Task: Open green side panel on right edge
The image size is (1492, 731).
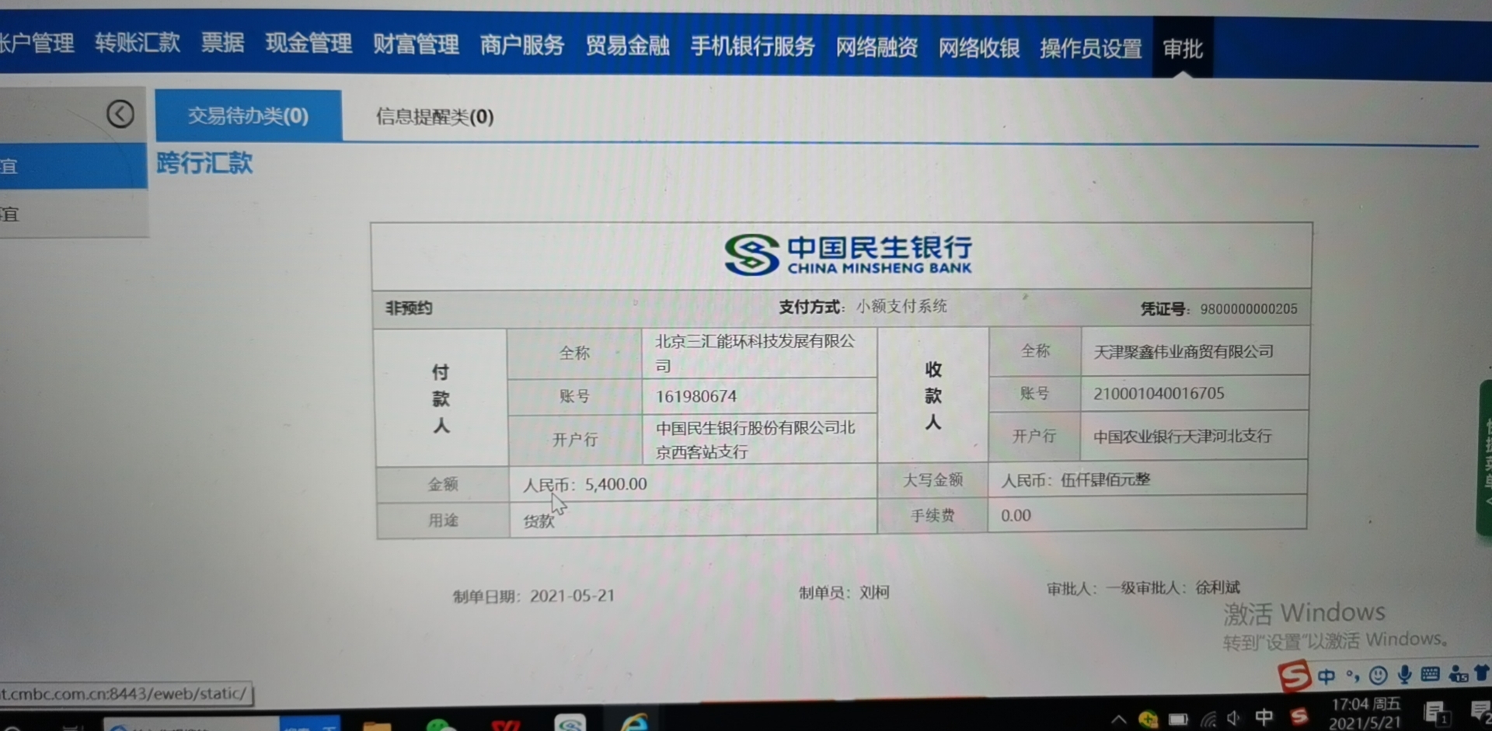Action: 1484,457
